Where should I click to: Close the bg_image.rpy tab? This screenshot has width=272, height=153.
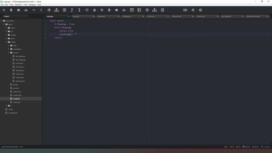pos(242,17)
